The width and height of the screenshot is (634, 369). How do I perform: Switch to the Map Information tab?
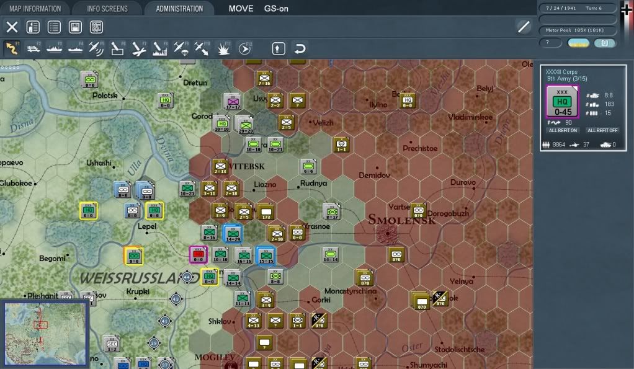pos(35,9)
